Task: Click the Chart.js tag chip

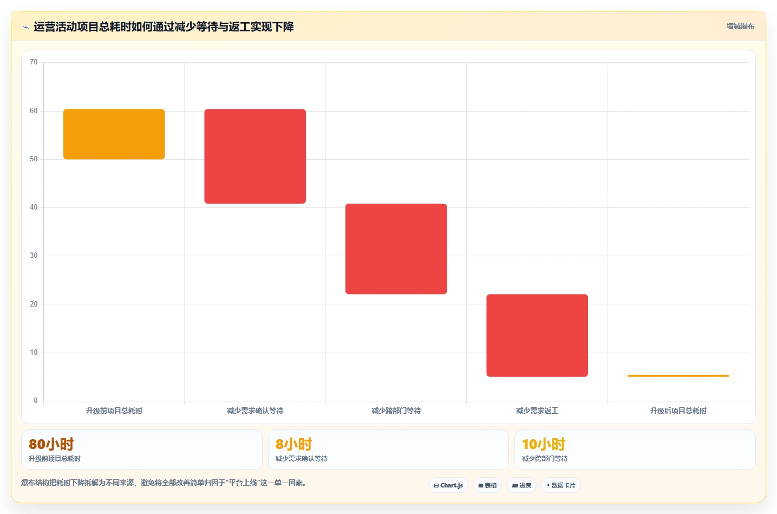Action: click(448, 485)
